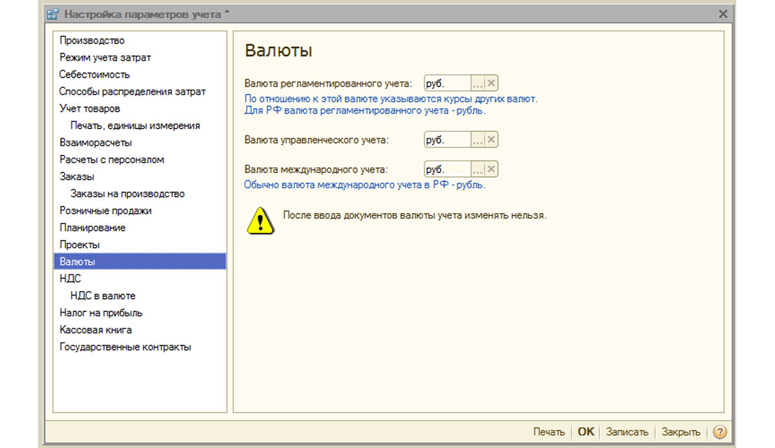This screenshot has height=448, width=775.
Task: Close the Настройка параметров учета window
Action: coord(723,14)
